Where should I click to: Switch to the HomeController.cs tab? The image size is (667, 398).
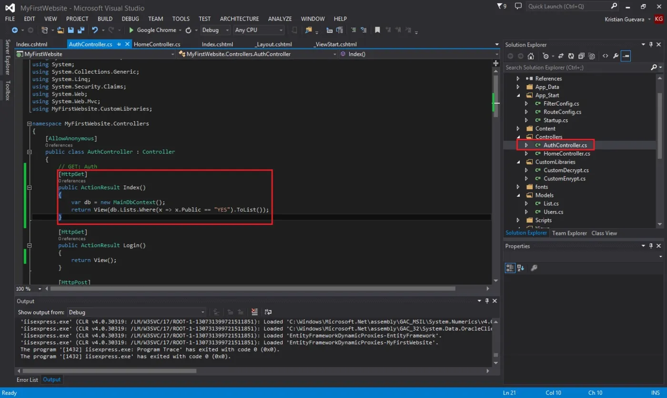(157, 44)
